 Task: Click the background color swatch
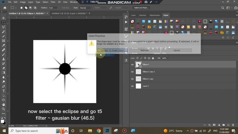5,123
